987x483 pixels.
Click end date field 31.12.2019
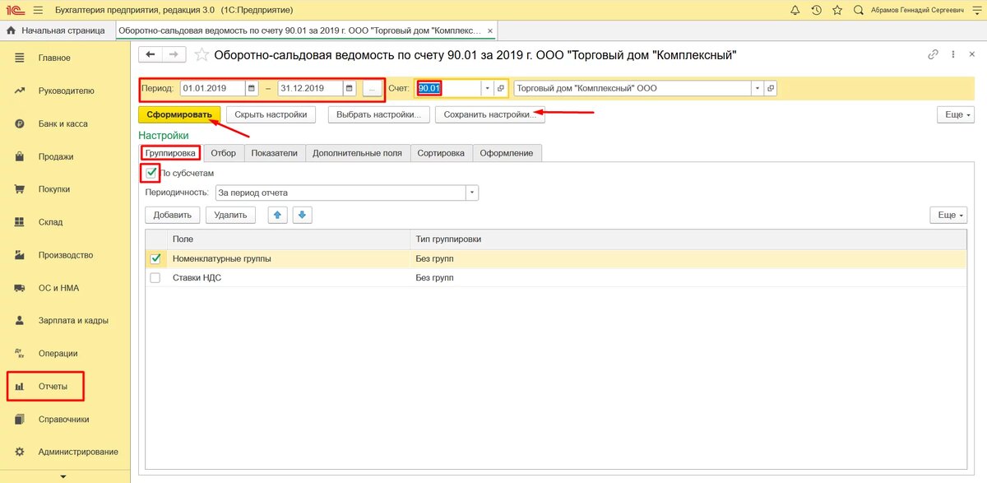[310, 88]
